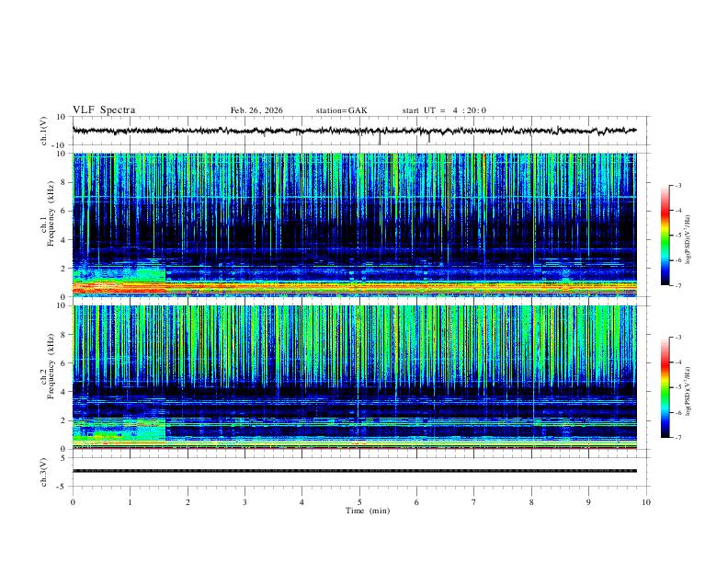
Task: Click the 'VLF Spectra' title text
Action: click(x=104, y=110)
